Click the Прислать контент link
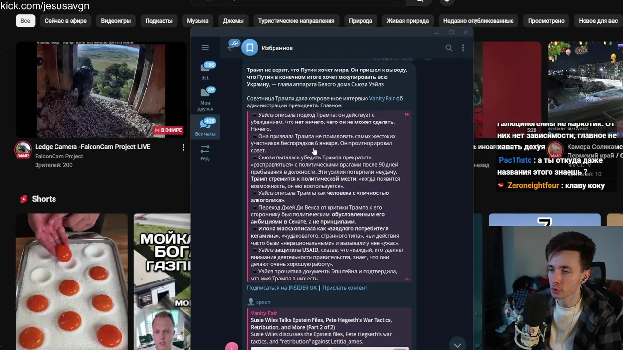Screen dimensions: 623x350 point(345,288)
